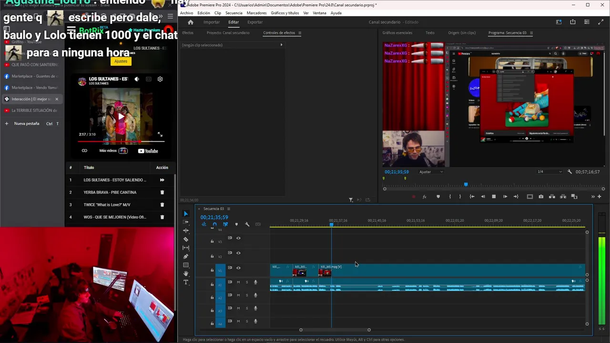This screenshot has height=343, width=610.
Task: Open the Button Editor plus icon
Action: [599, 197]
